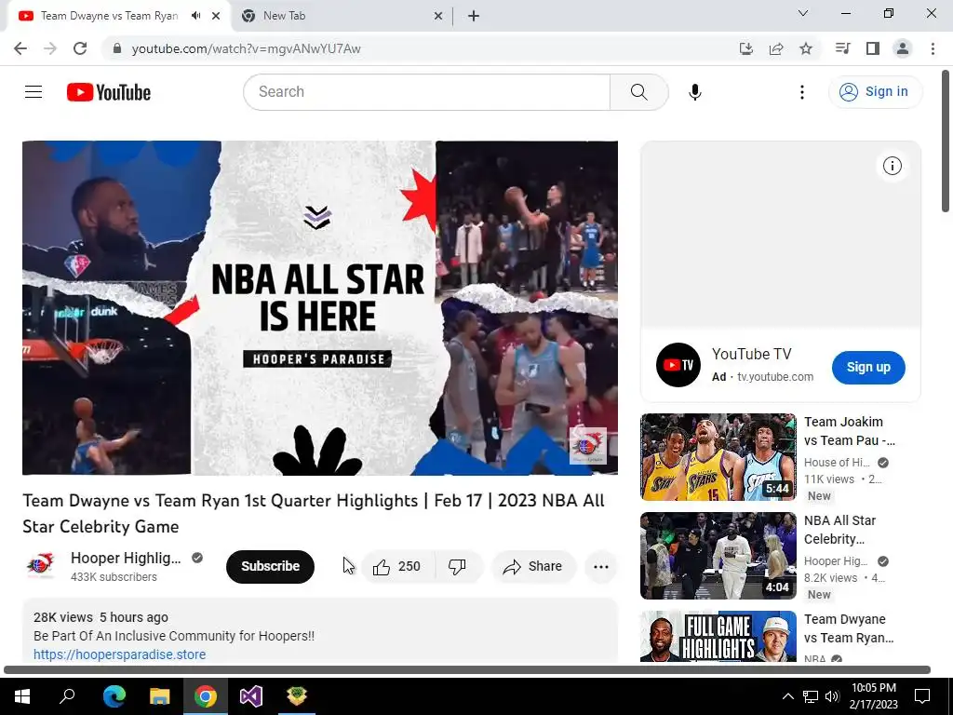This screenshot has height=715, width=953.
Task: Open Windows taskbar search
Action: click(x=67, y=695)
